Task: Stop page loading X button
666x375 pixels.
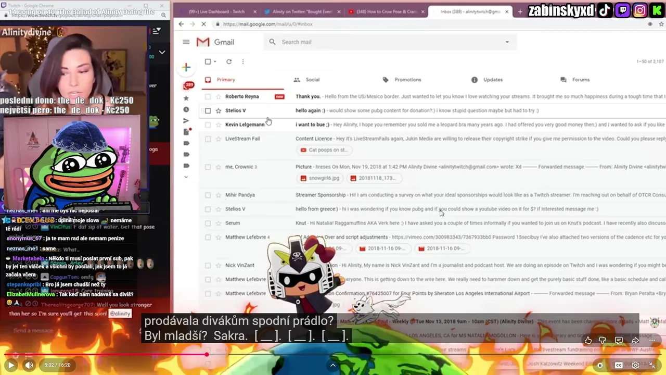Action: pos(204,24)
